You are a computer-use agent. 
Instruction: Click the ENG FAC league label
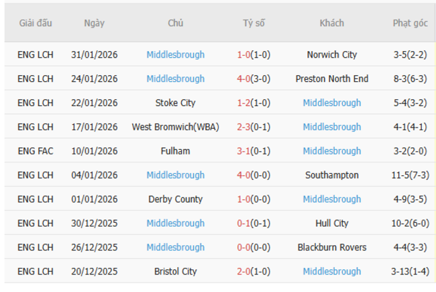pos(36,151)
